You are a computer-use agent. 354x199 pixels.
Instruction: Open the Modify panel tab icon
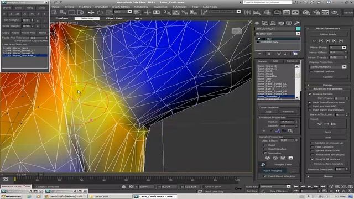point(265,23)
